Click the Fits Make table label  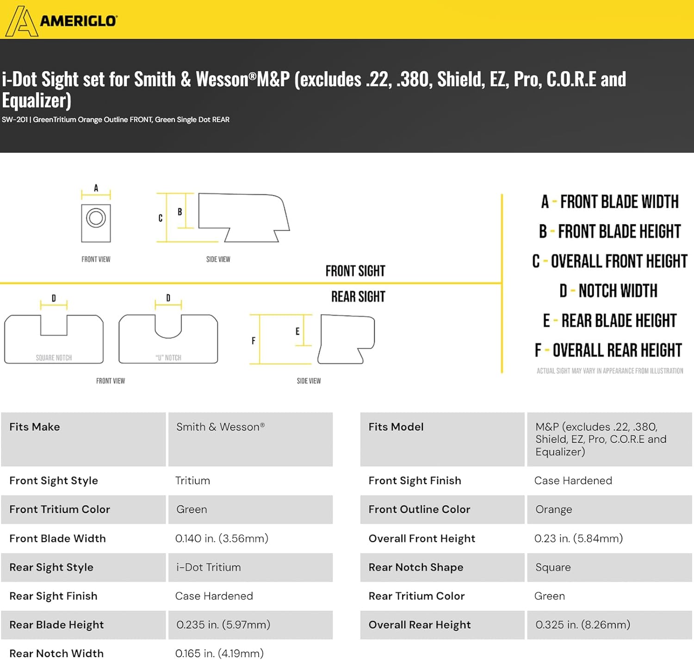click(x=35, y=427)
